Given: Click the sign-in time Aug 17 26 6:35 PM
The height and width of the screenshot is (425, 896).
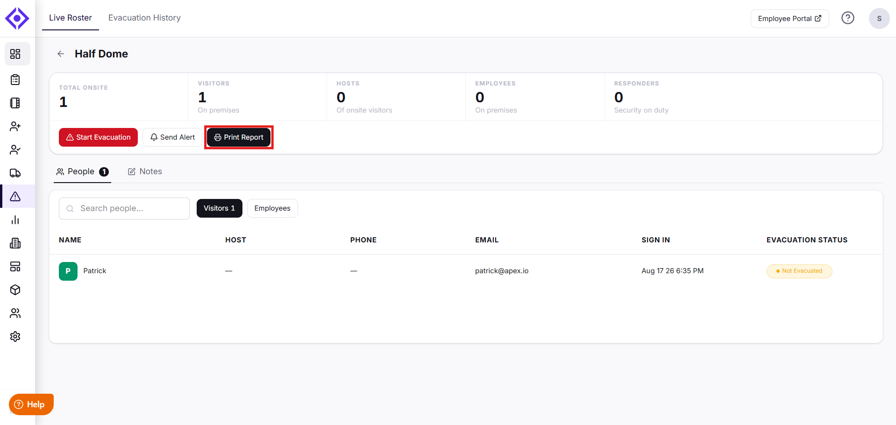Looking at the screenshot, I should point(672,271).
